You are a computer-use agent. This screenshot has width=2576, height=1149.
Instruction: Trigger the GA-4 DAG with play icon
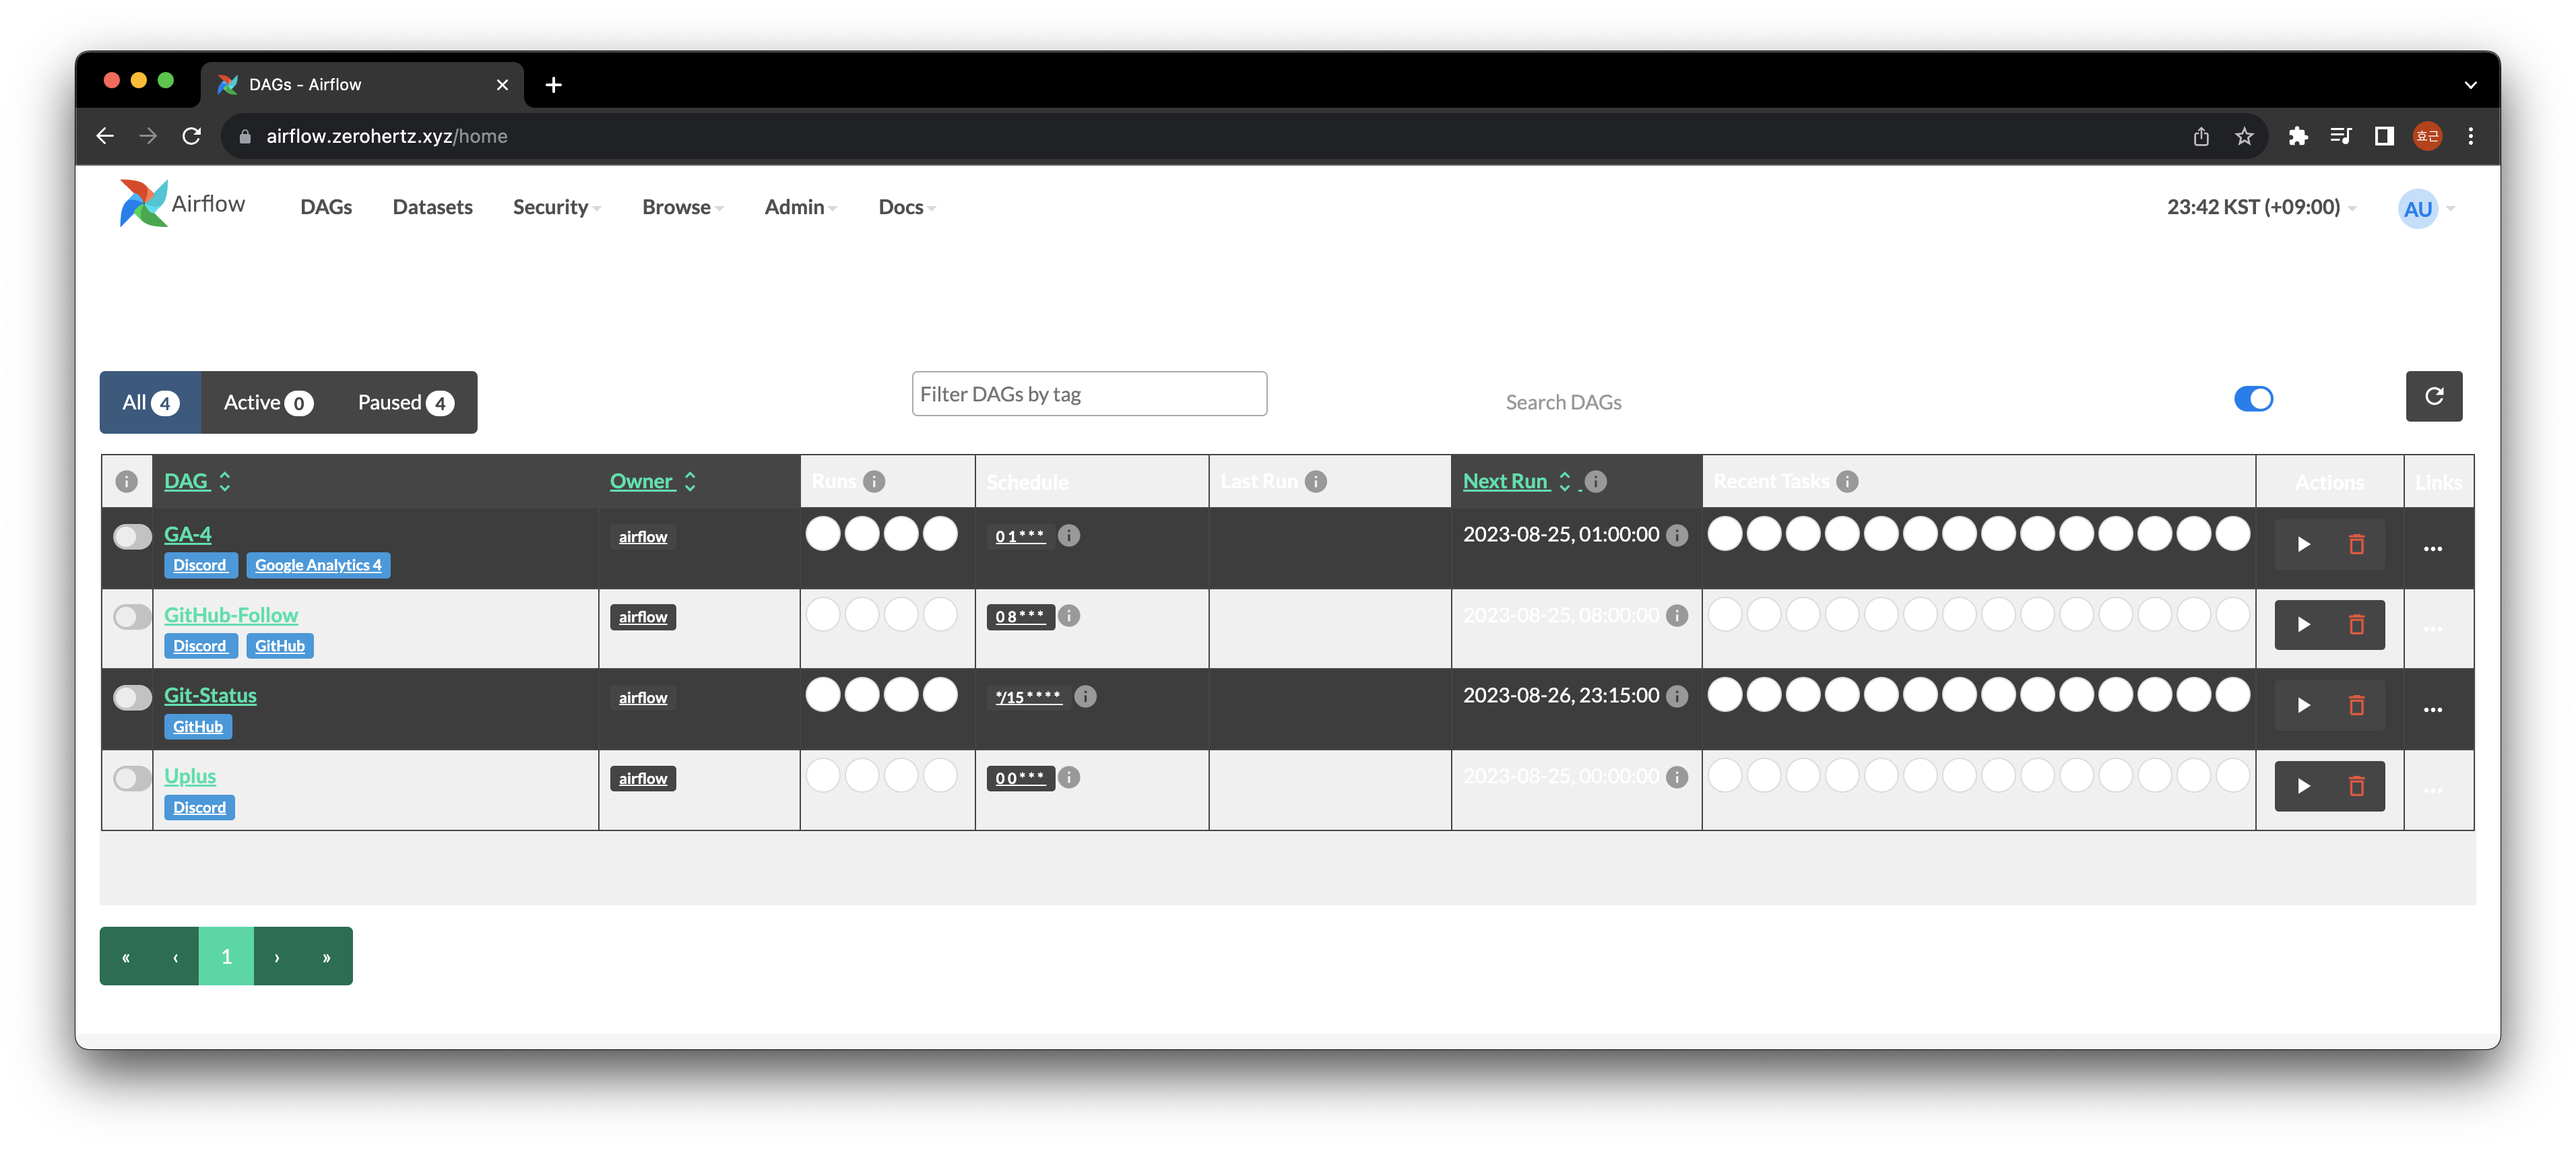[2303, 545]
